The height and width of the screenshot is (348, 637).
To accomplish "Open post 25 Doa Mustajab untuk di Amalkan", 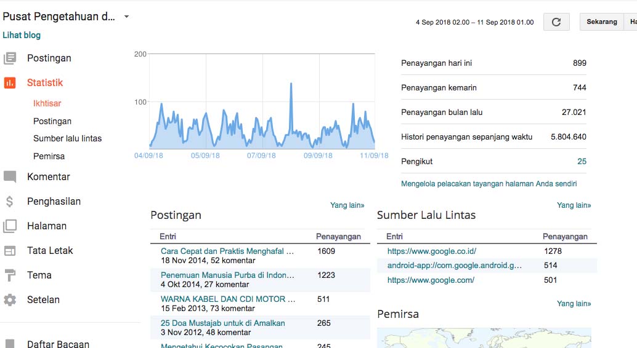I will (x=222, y=323).
